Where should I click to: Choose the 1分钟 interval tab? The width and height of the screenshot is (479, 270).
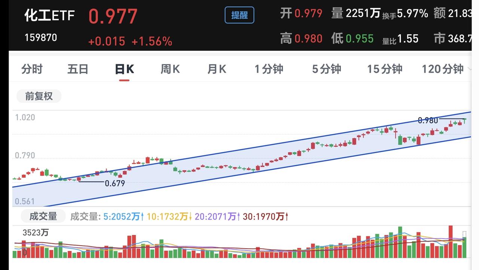[x=269, y=69]
